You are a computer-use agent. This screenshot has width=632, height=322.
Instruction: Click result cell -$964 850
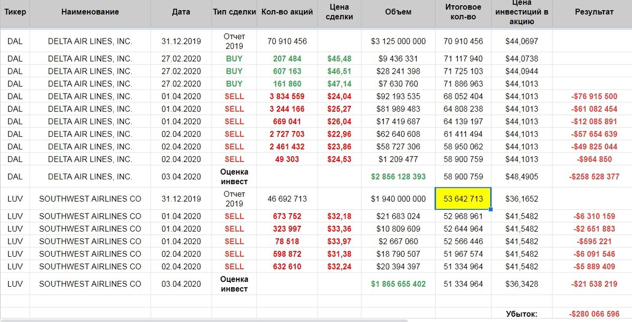(594, 159)
